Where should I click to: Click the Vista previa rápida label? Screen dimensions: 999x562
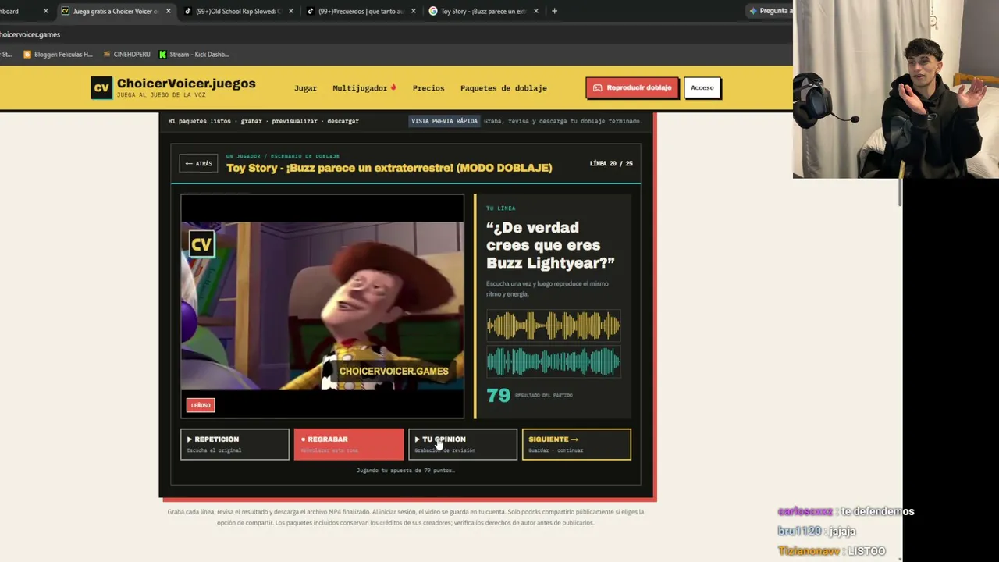coord(444,121)
